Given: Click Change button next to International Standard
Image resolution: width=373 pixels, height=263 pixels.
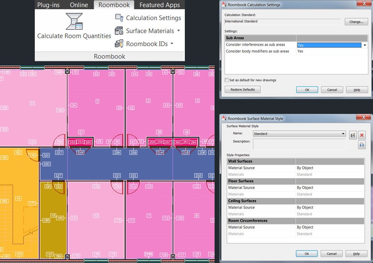Looking at the screenshot, I should click(356, 22).
